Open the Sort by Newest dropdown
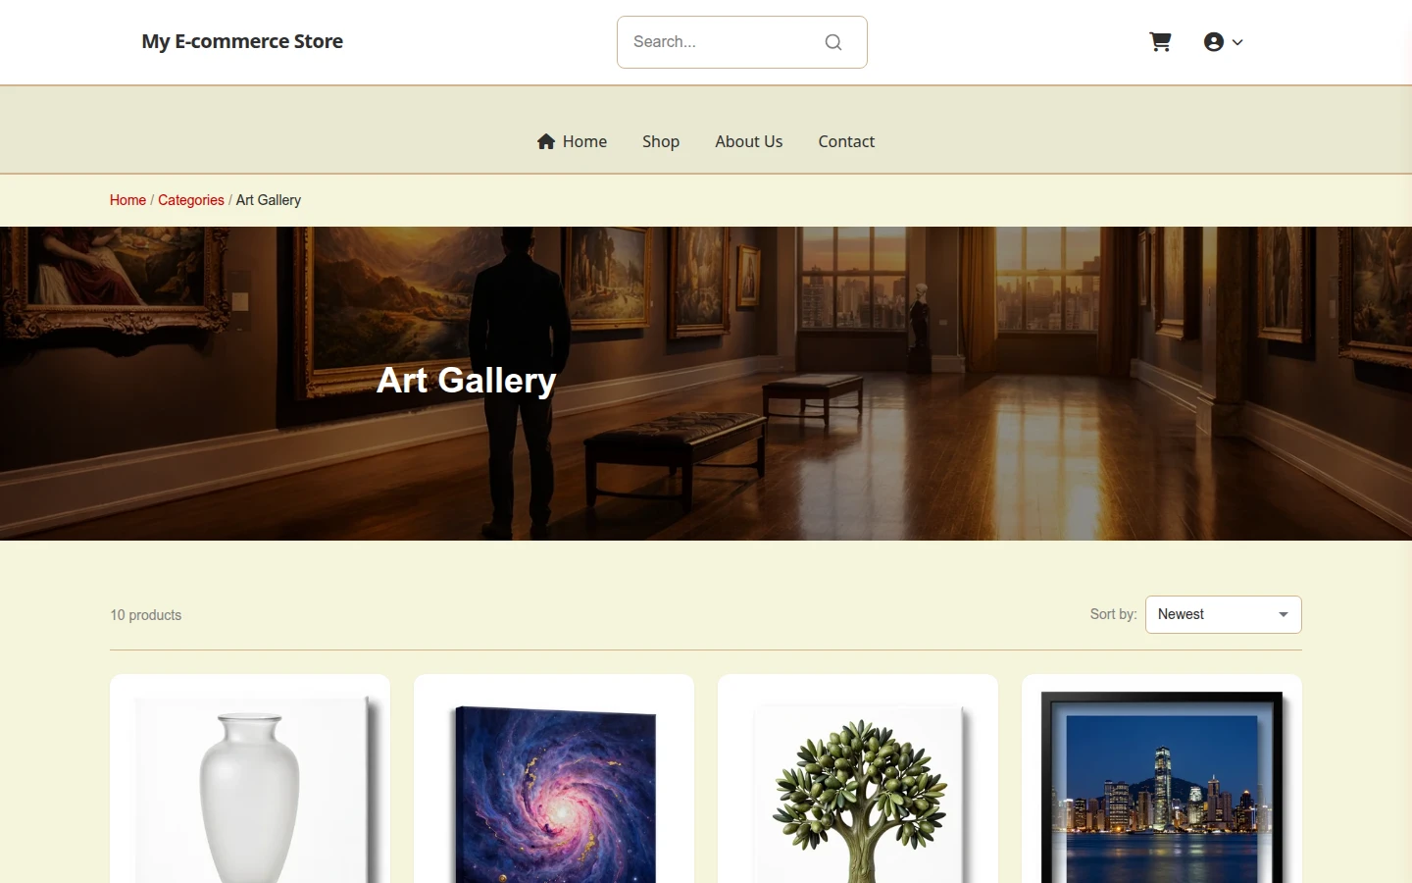Image resolution: width=1412 pixels, height=883 pixels. point(1224,614)
